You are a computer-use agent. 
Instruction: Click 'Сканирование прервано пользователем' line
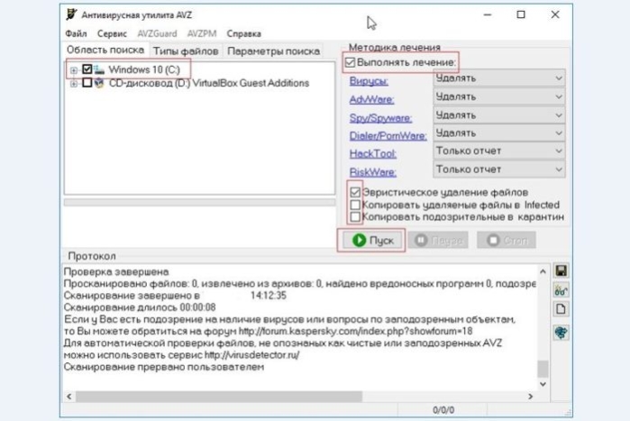tap(164, 367)
